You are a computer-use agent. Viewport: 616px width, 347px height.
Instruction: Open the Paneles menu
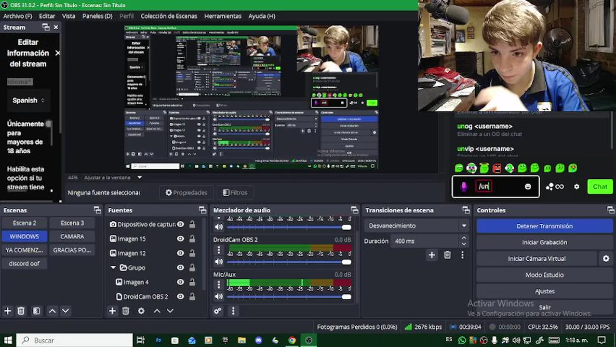(97, 16)
